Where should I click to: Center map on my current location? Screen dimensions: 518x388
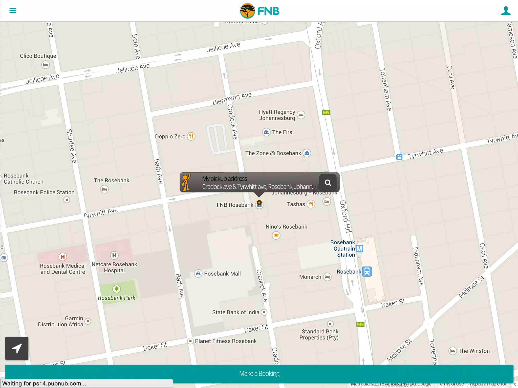click(x=17, y=348)
